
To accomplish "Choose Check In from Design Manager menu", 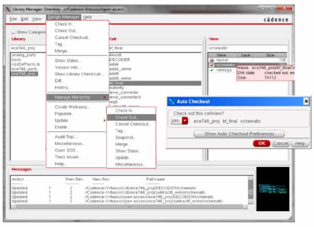I will click(65, 24).
